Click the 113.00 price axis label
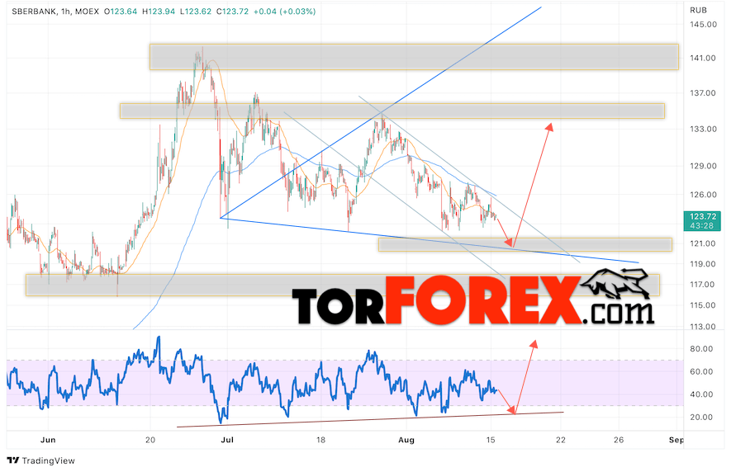731x472 pixels. 703,327
